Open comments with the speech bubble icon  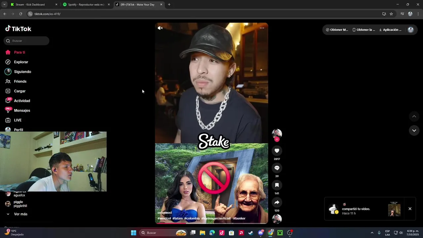click(277, 168)
